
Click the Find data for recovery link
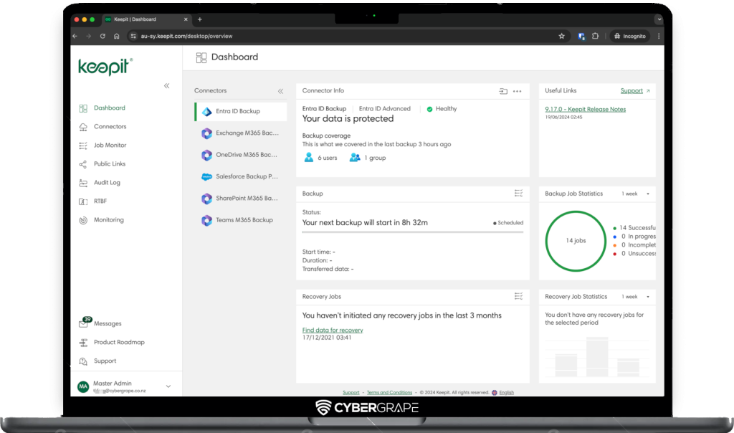(x=333, y=330)
